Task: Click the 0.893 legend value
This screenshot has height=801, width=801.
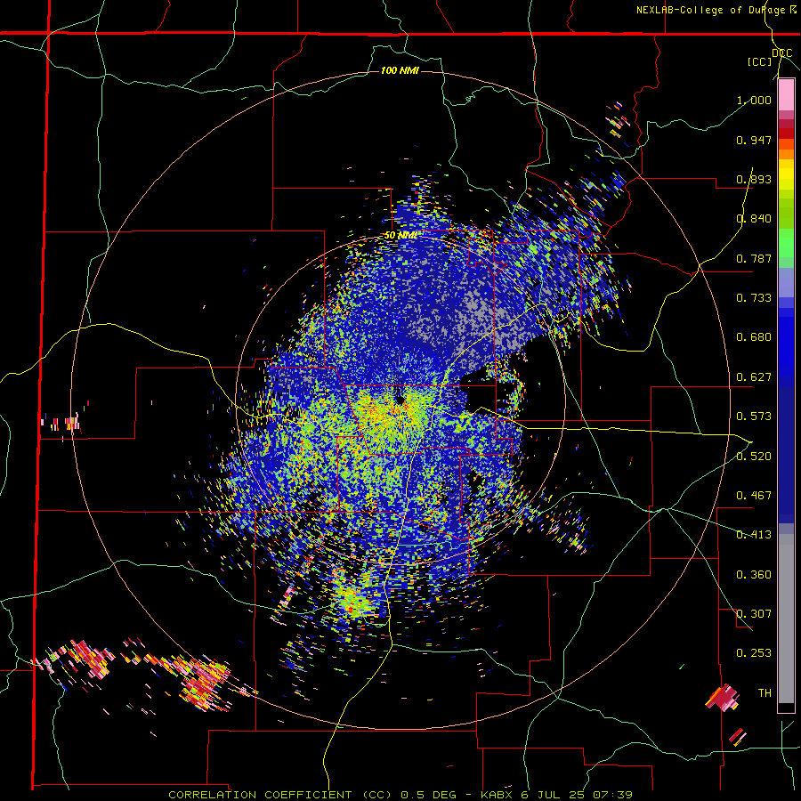Action: coord(754,179)
